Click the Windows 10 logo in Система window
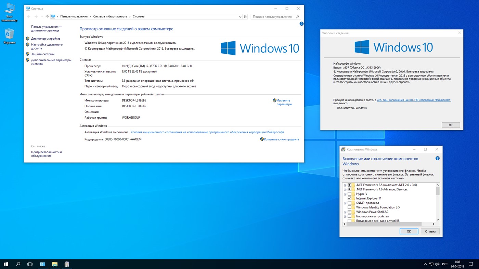The image size is (479, 269). click(x=260, y=48)
